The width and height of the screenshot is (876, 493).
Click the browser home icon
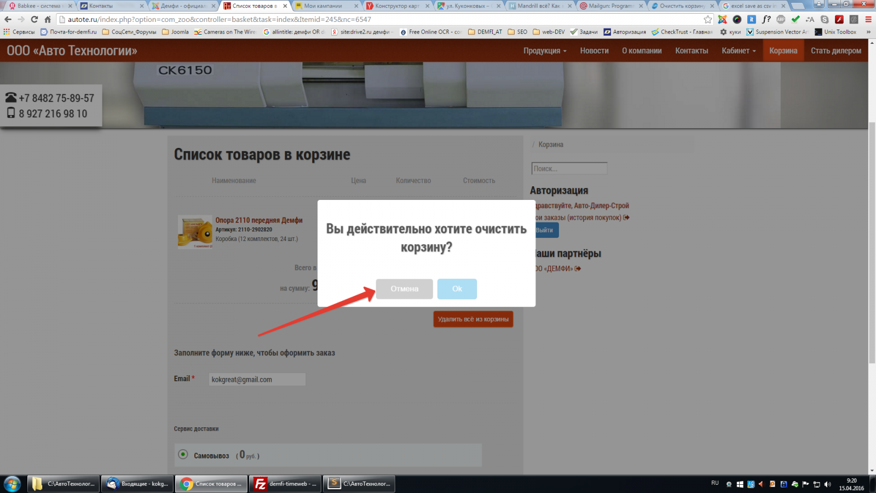point(48,19)
